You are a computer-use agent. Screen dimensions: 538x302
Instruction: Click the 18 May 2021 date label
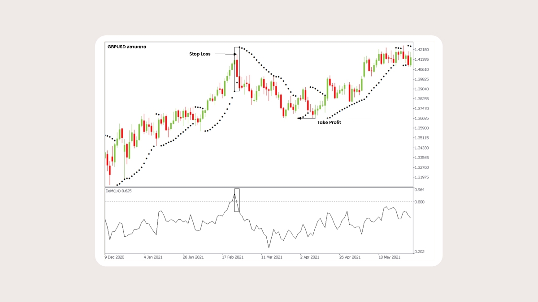[389, 258]
